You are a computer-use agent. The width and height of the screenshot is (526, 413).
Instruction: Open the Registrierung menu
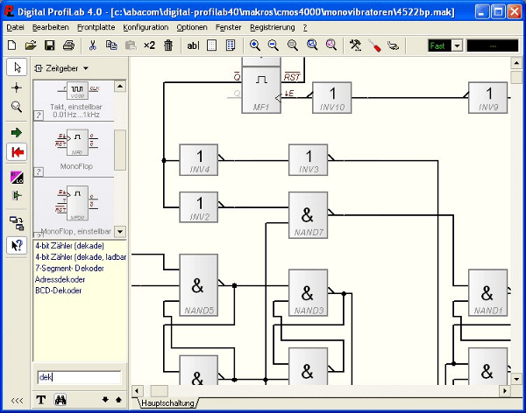click(273, 27)
